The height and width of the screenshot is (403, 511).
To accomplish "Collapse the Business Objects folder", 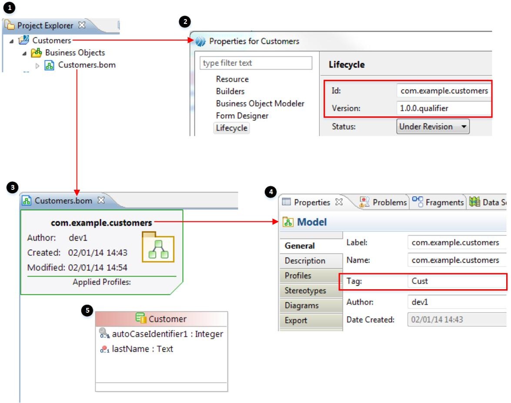I will tap(24, 53).
